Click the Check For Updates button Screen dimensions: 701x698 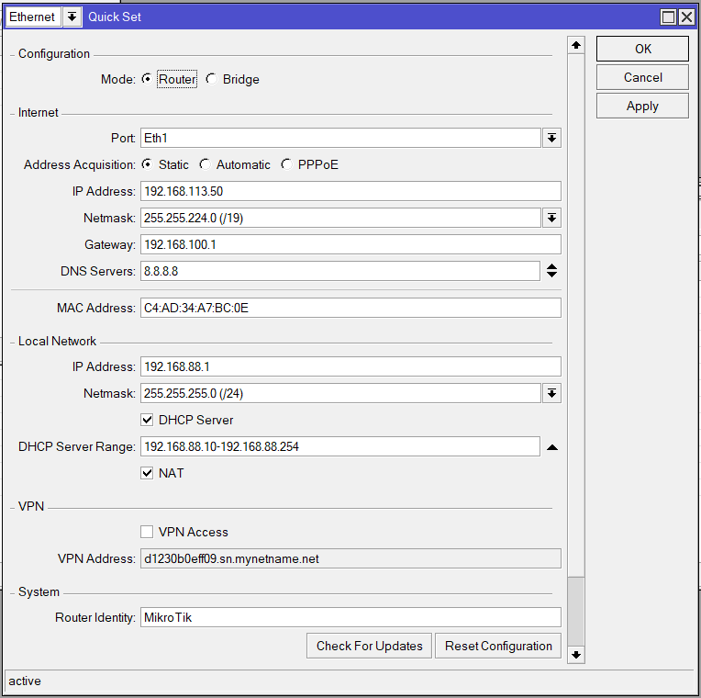coord(369,646)
